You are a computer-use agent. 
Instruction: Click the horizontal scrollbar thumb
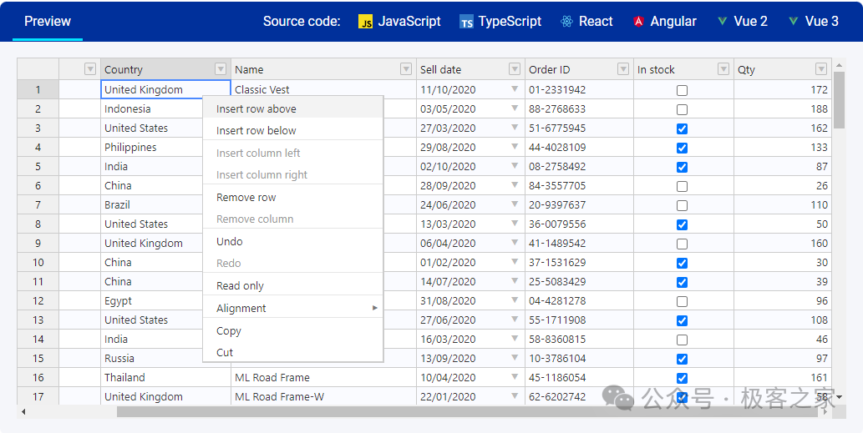pos(468,411)
